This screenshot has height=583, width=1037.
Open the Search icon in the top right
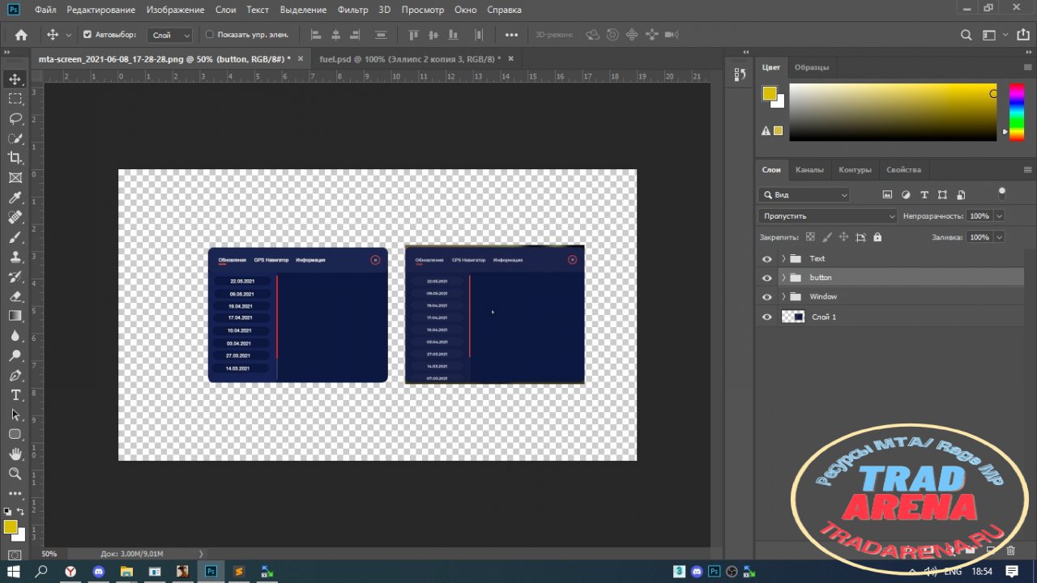pyautogui.click(x=966, y=35)
